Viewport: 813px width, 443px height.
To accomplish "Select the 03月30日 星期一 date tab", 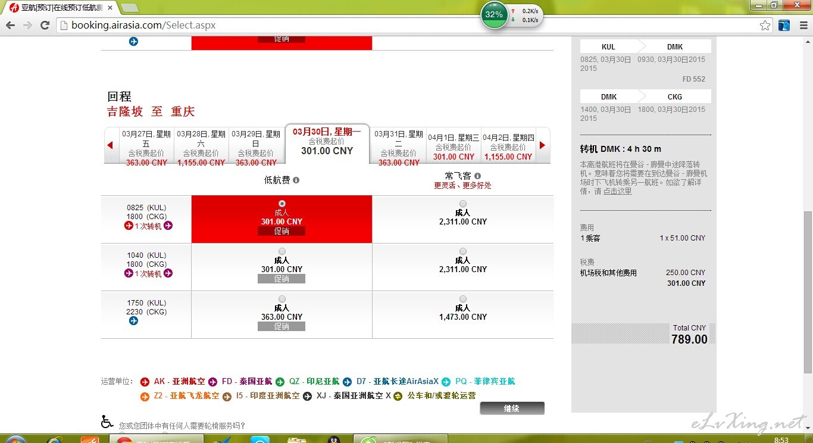I will pyautogui.click(x=327, y=142).
